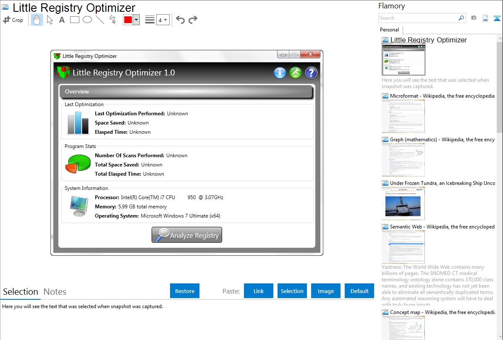Click the Flamory page title icon
Screen dimensions: 503x340
(5, 8)
